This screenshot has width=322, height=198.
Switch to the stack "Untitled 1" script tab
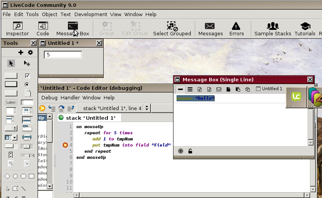point(89,118)
